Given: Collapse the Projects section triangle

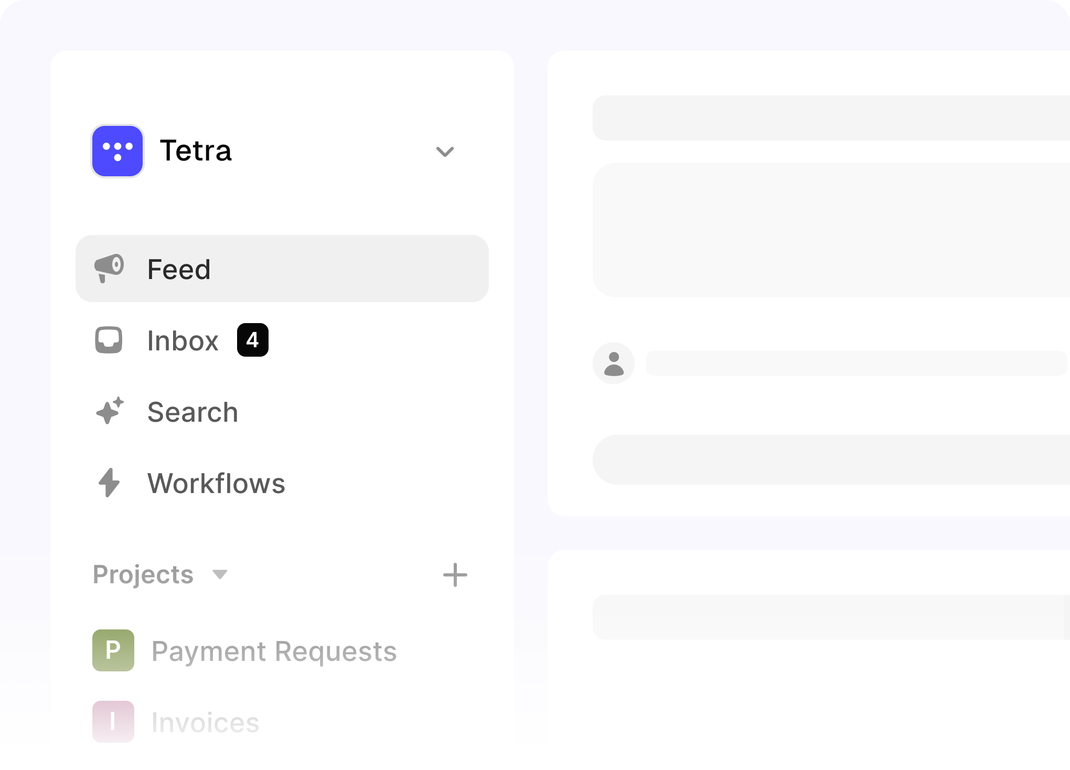Looking at the screenshot, I should pyautogui.click(x=220, y=574).
